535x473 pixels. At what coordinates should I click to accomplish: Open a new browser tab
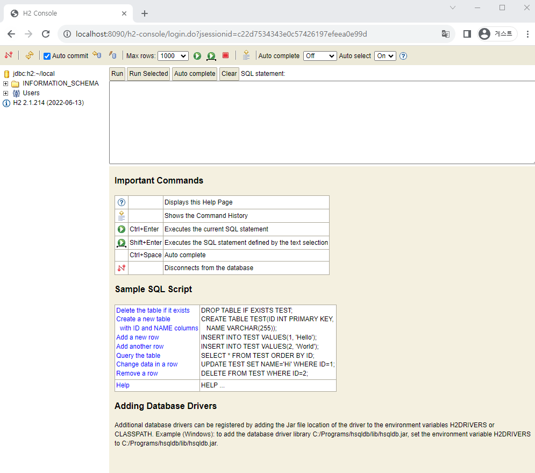[145, 13]
